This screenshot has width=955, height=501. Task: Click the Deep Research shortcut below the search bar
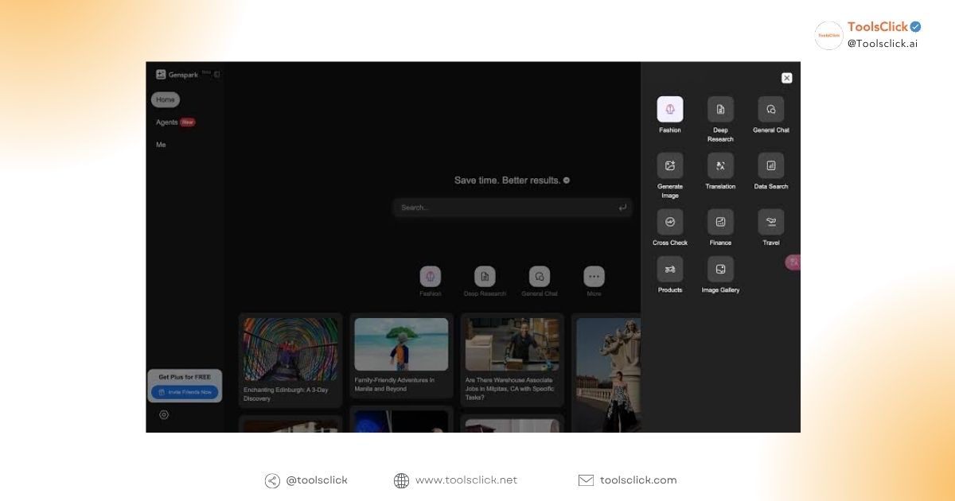click(x=485, y=277)
